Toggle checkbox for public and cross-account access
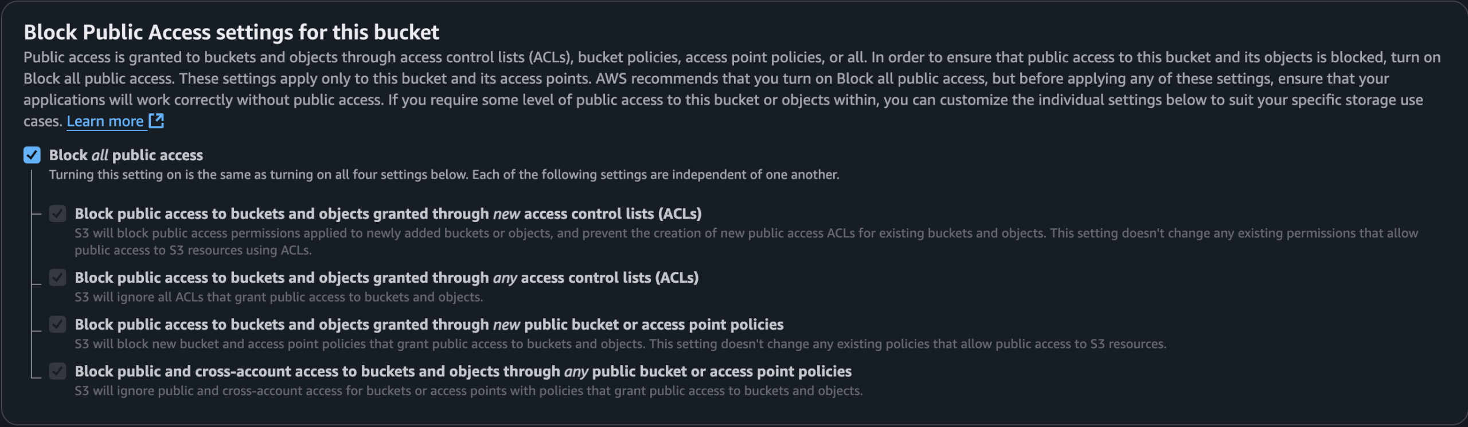Screen dimensions: 1468x427 coord(57,371)
